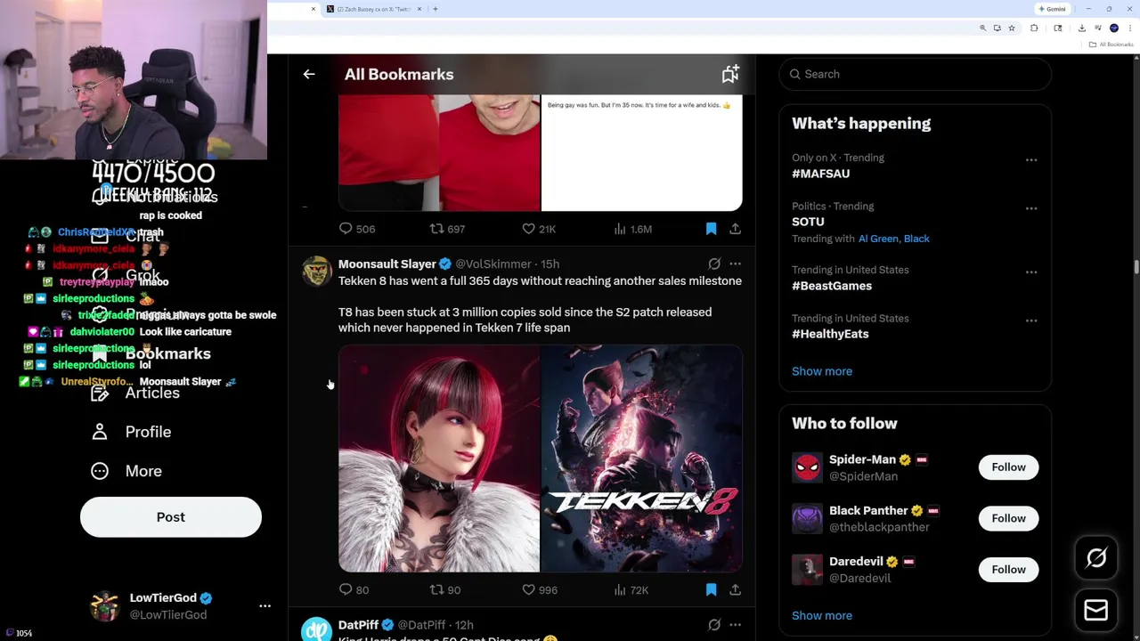The image size is (1140, 641).
Task: Like the post with 21K likes
Action: [x=539, y=229]
